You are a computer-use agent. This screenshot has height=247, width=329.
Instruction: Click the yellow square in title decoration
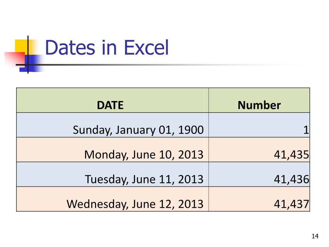[20, 45]
